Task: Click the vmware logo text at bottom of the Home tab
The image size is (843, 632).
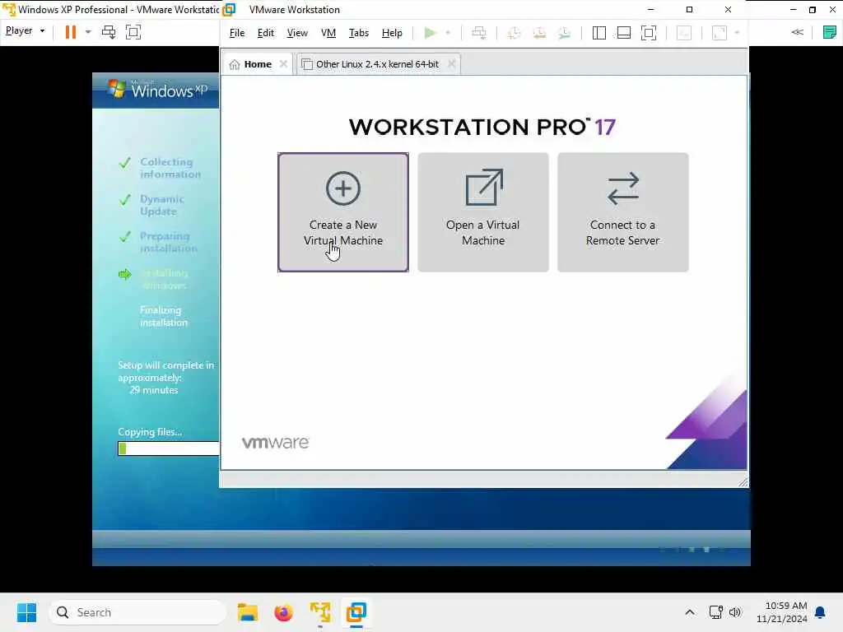Action: [276, 442]
